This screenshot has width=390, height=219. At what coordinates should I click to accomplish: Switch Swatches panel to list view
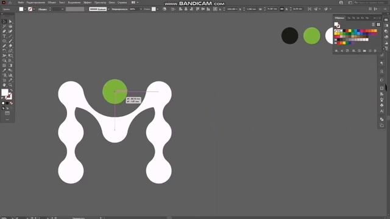(x=374, y=24)
